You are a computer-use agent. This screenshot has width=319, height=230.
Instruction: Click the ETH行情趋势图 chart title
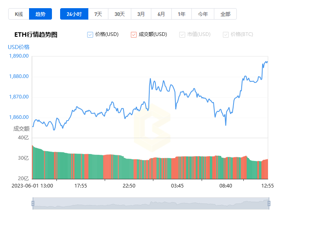[x=36, y=35]
